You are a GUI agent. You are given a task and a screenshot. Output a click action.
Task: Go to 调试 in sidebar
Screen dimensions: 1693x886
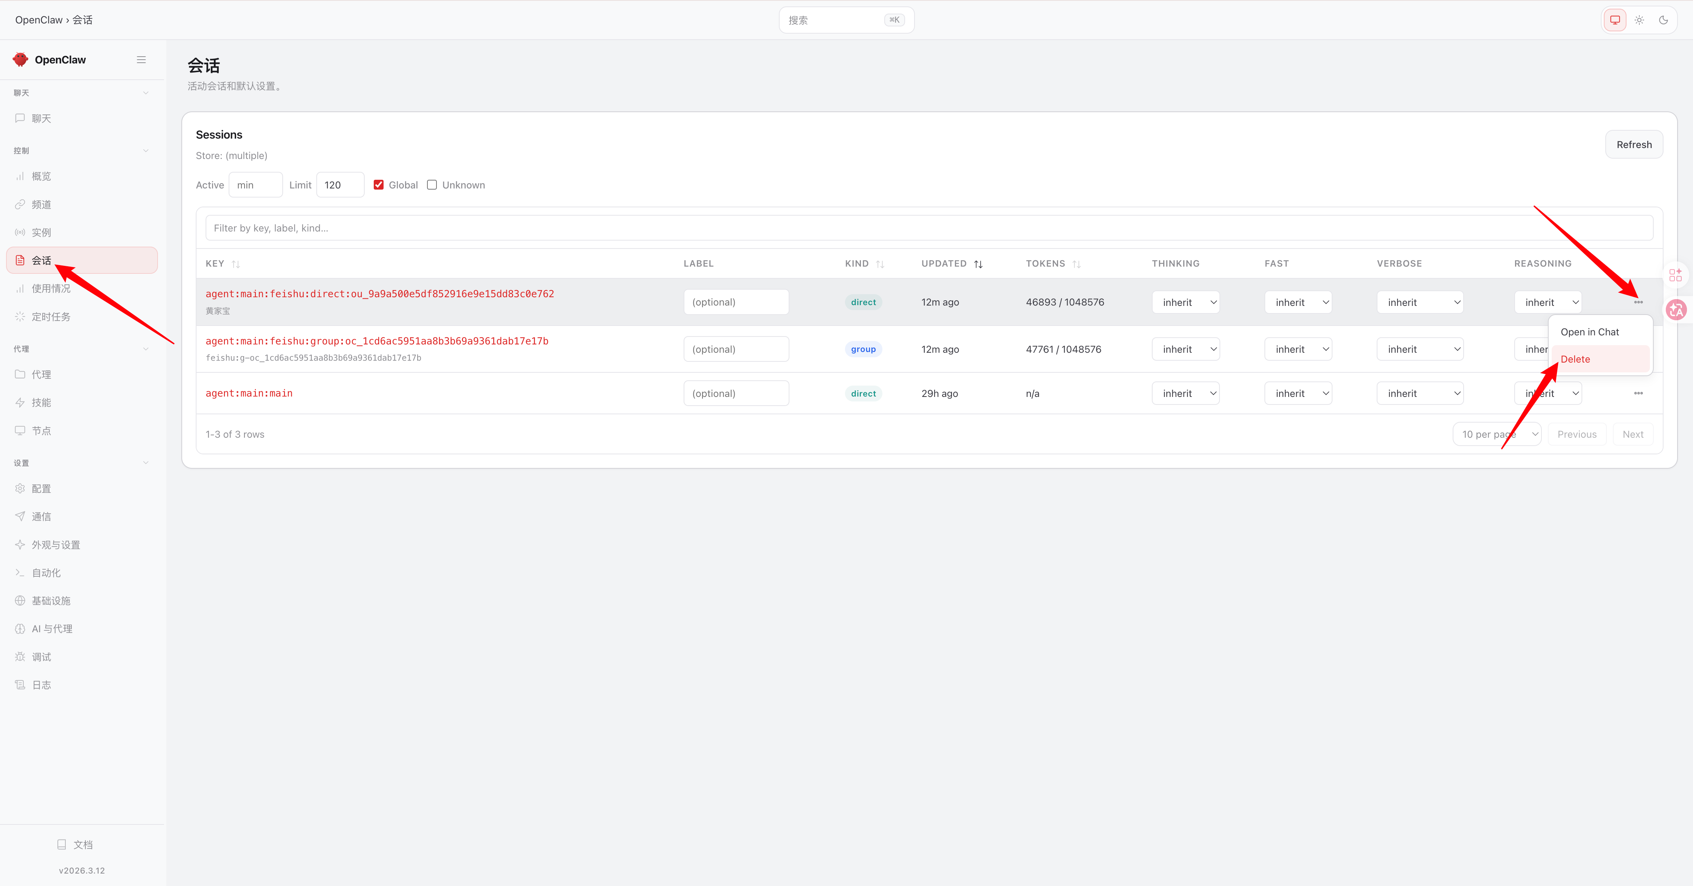[x=82, y=657]
